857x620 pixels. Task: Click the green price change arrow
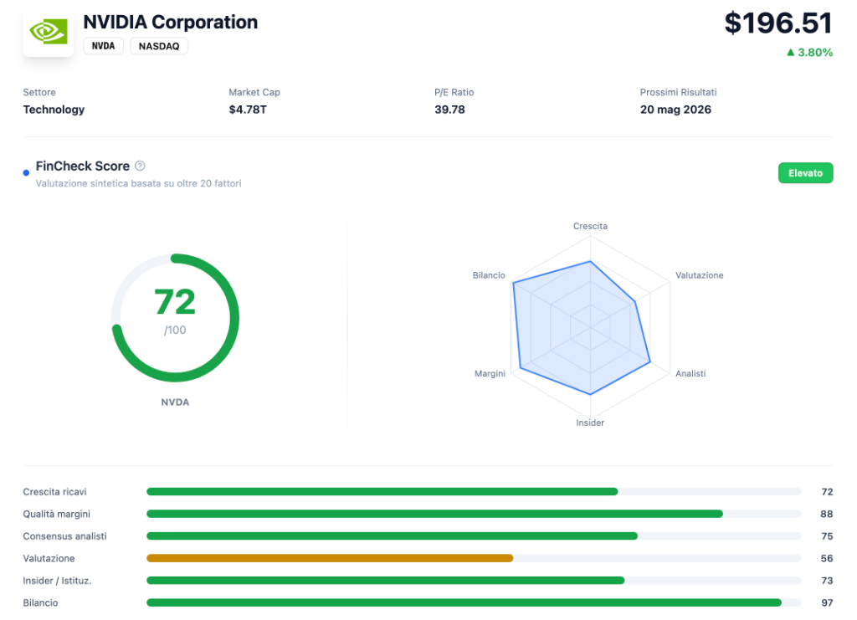[790, 53]
